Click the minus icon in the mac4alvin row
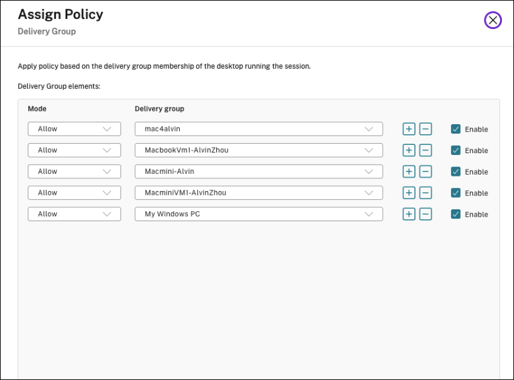This screenshot has height=380, width=514. click(x=426, y=129)
